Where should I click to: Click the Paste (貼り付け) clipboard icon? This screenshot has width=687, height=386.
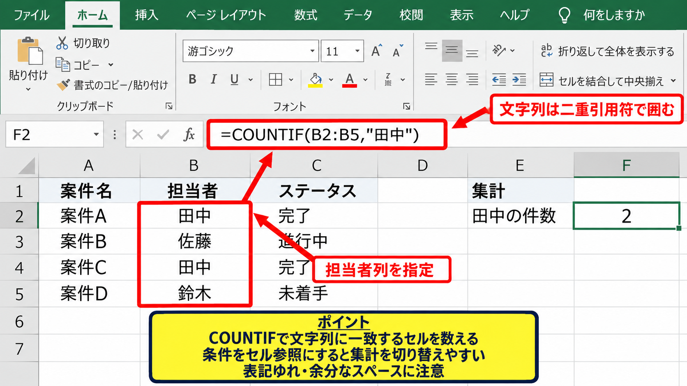(30, 51)
